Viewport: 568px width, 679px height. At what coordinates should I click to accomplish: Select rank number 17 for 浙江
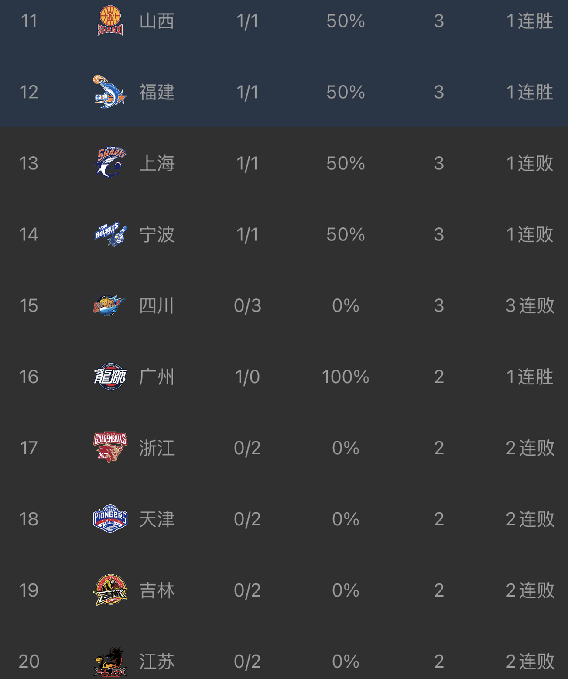[x=29, y=448]
